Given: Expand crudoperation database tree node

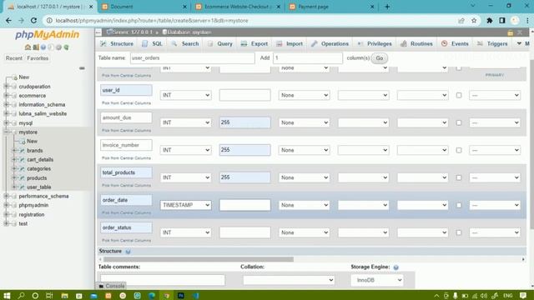Looking at the screenshot, I should tap(7, 87).
